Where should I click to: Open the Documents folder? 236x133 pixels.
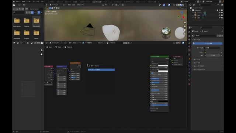[x=36, y=22]
